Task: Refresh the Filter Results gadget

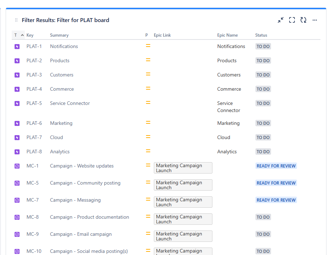Action: point(303,20)
